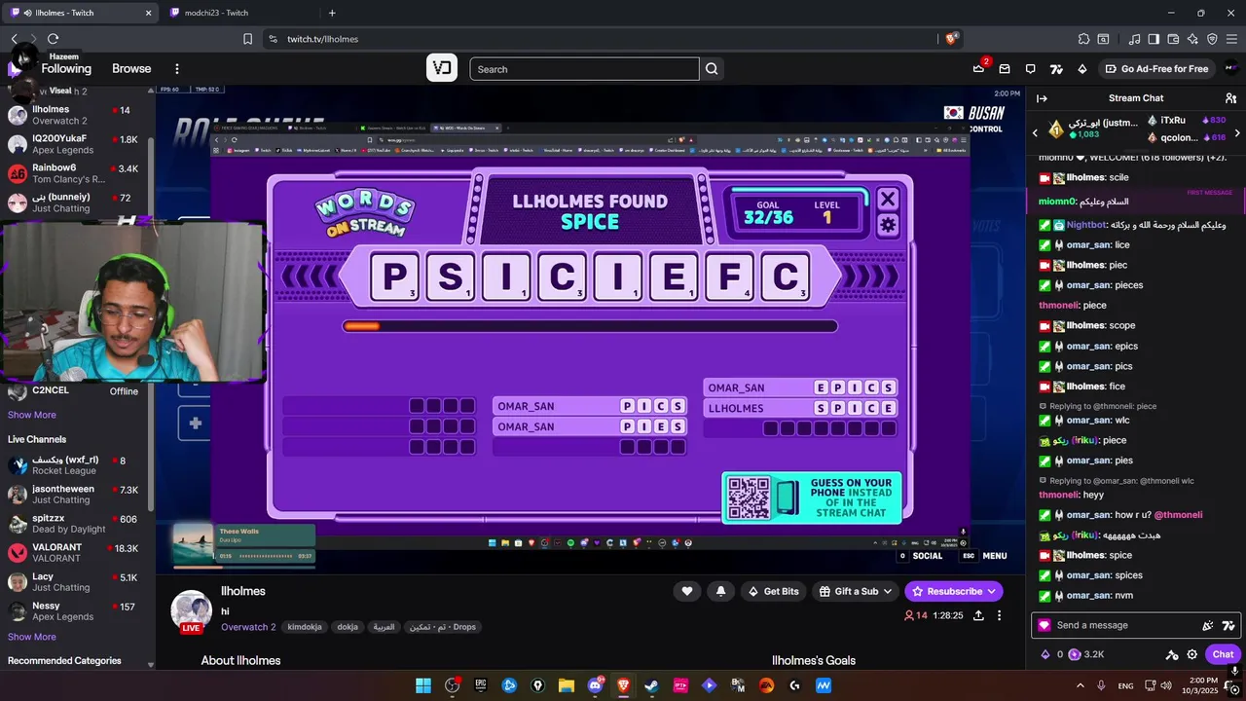
Task: Open the Whispers speech-bubble icon
Action: pos(1031,69)
